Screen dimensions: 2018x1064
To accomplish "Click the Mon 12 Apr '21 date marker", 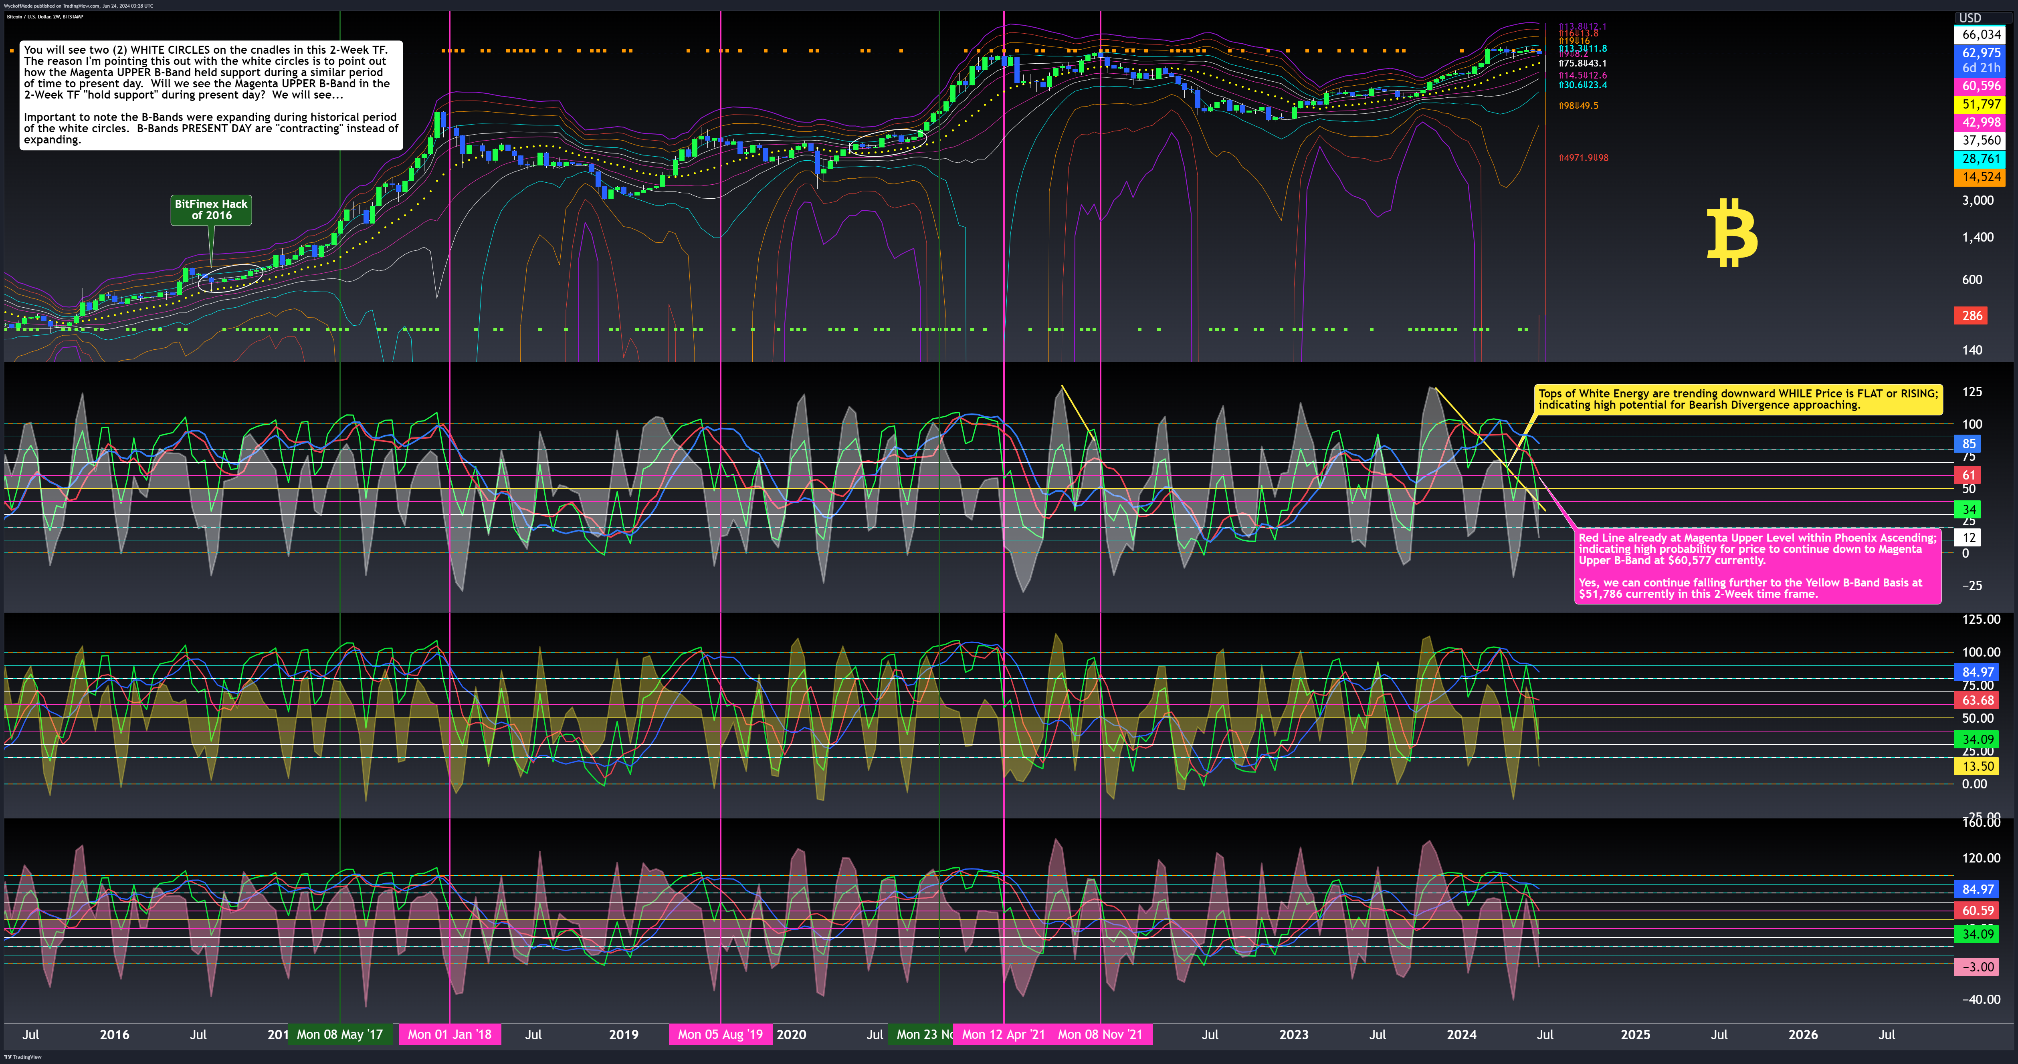I will pos(1004,1034).
